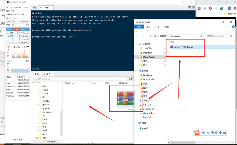Sort remote files by 大小 column
This screenshot has height=145, width=237.
pyautogui.click(x=94, y=83)
